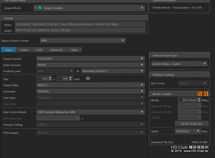Expand the Audio 128 (Auto) kbps dropdown
Screen dimensions: 215x158
click(188, 131)
